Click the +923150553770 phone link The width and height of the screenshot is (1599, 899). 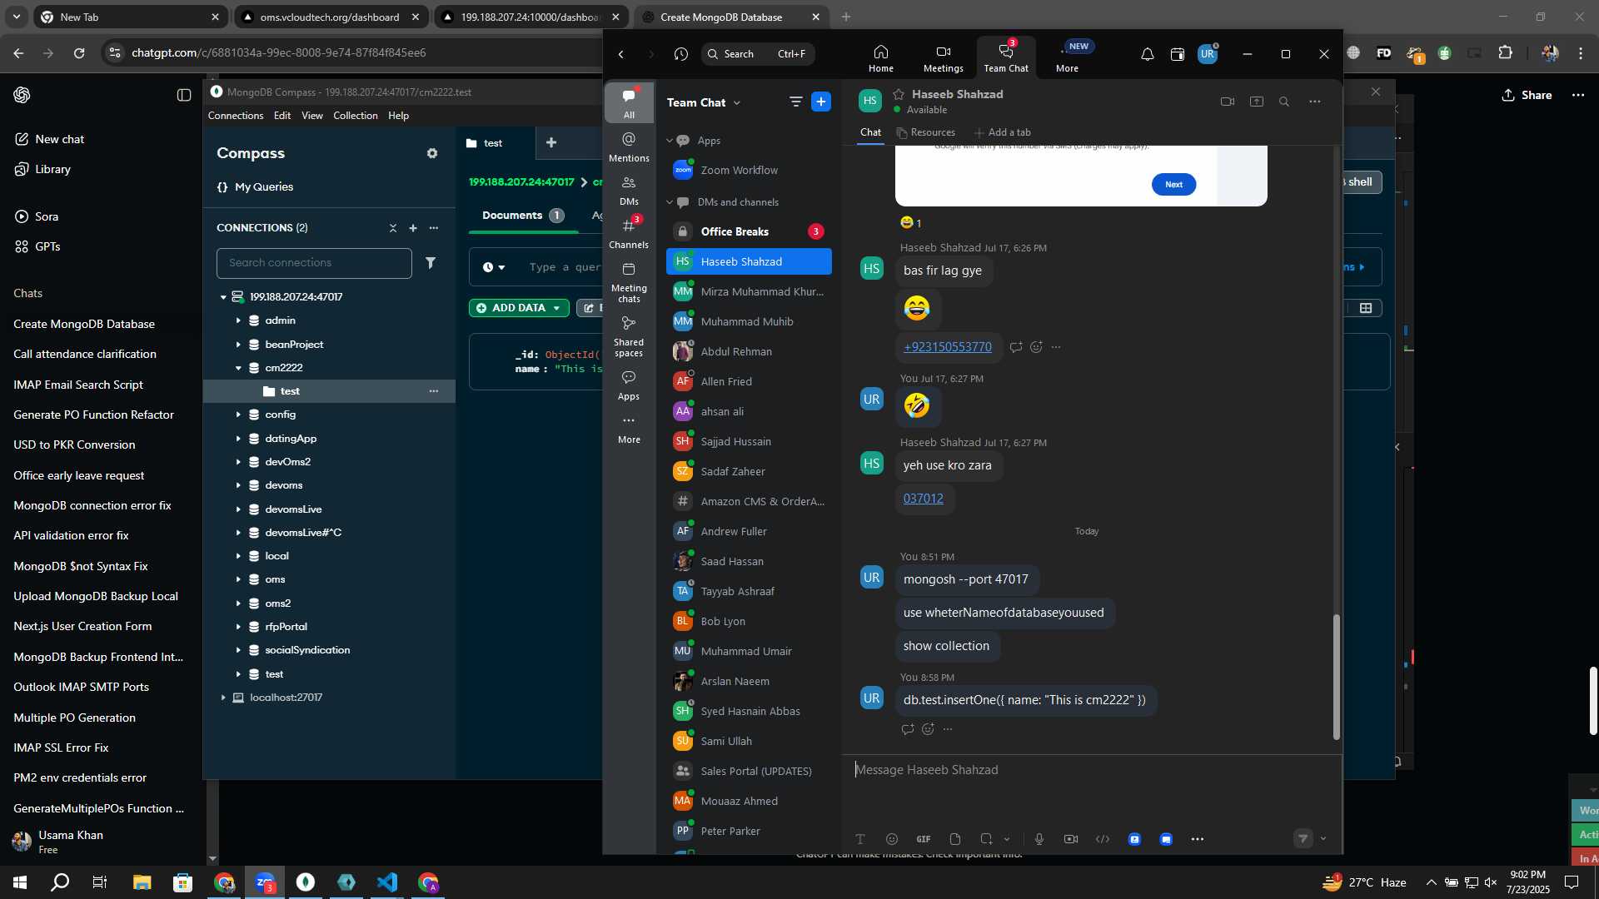click(947, 347)
